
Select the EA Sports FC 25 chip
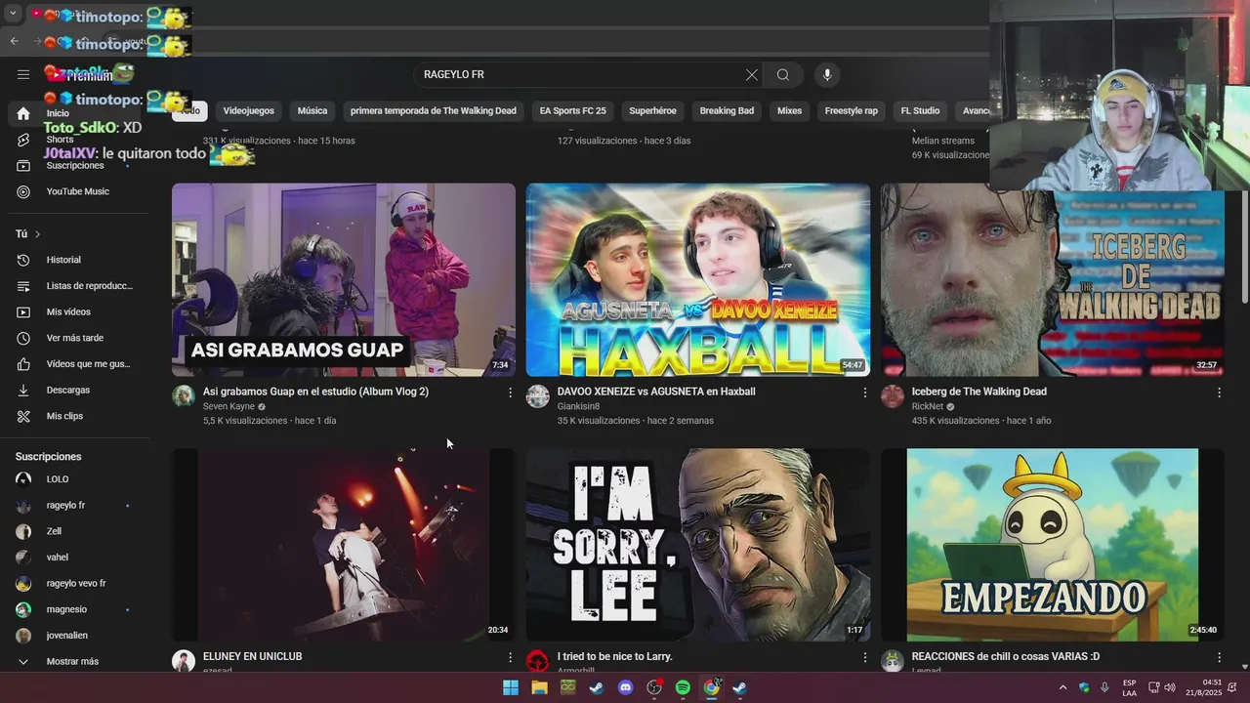click(573, 111)
